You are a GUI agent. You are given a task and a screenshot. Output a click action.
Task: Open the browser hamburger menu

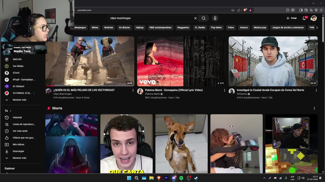tap(321, 10)
